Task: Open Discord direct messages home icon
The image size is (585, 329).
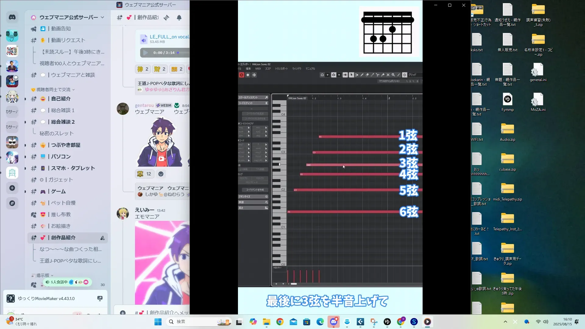Action: pyautogui.click(x=12, y=17)
